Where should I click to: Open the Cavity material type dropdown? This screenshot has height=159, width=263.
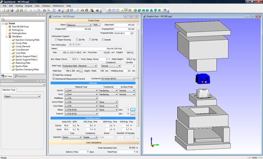(81, 90)
